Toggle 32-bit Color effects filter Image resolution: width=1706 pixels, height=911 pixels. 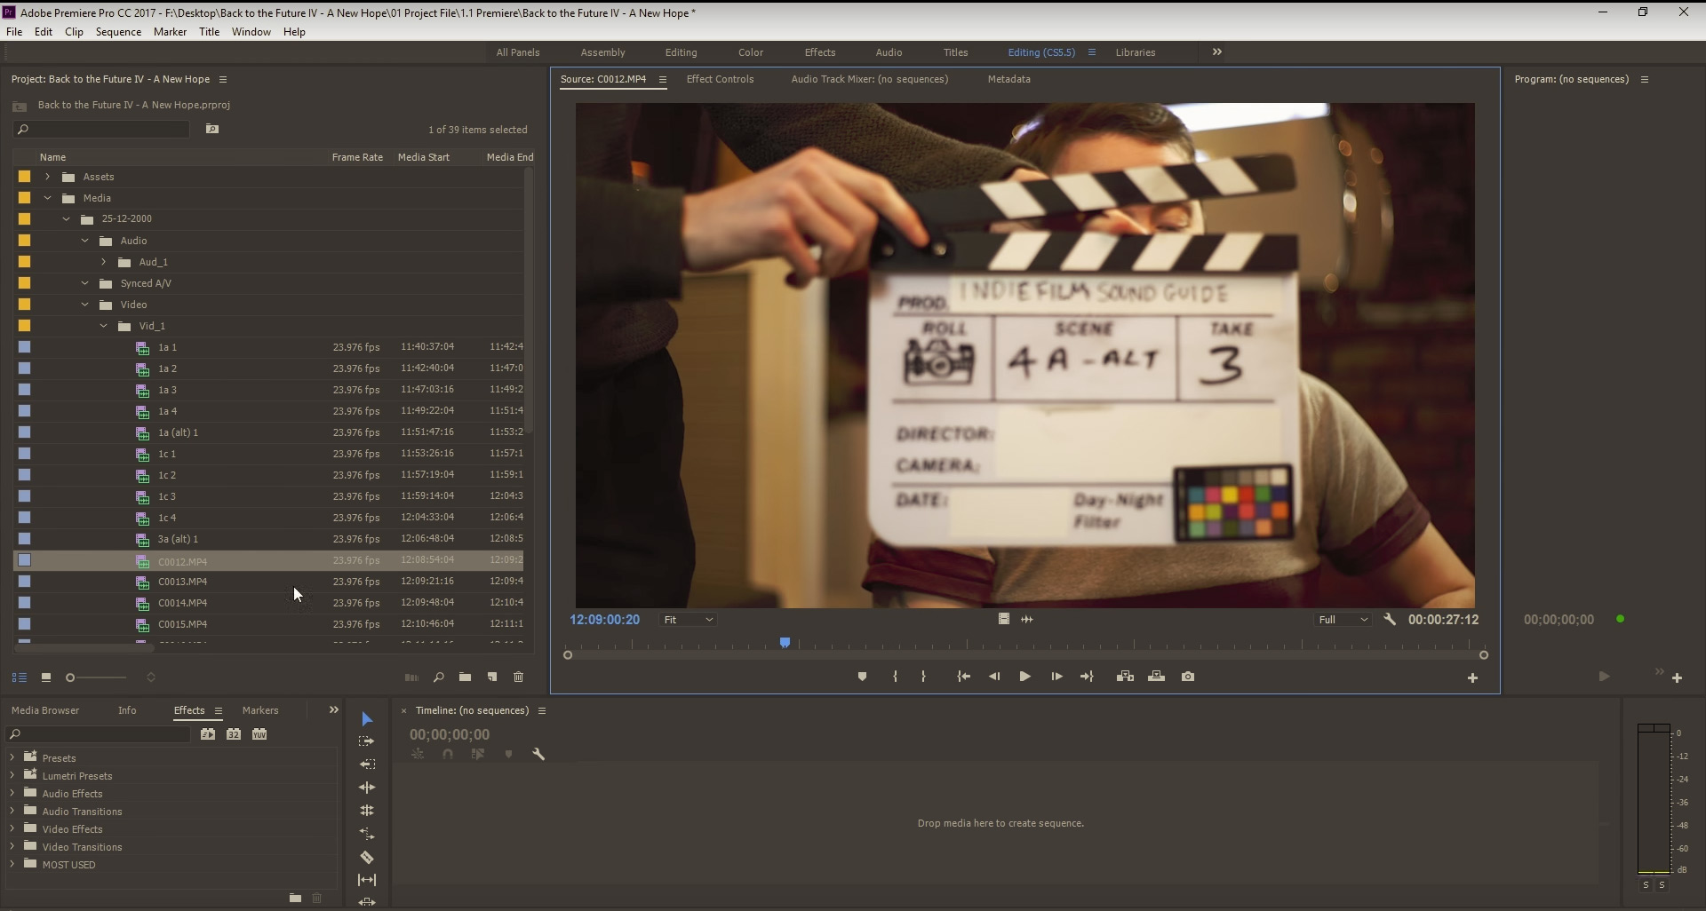(234, 734)
